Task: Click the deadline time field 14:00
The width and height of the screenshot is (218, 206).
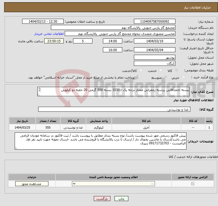Action: pos(113,41)
